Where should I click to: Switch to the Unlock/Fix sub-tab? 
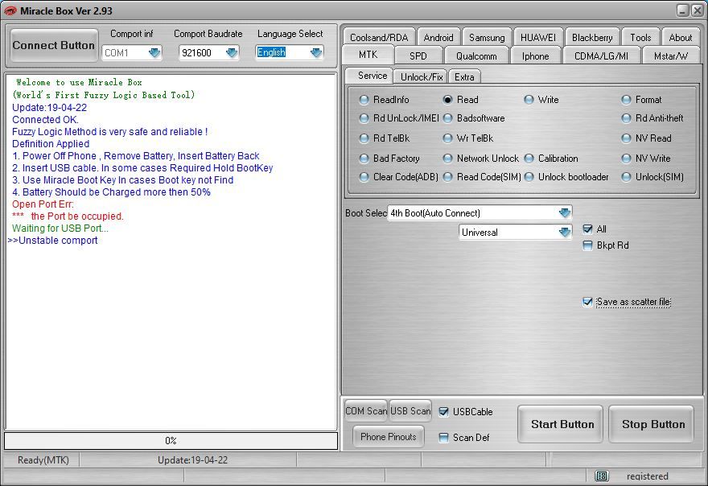422,76
